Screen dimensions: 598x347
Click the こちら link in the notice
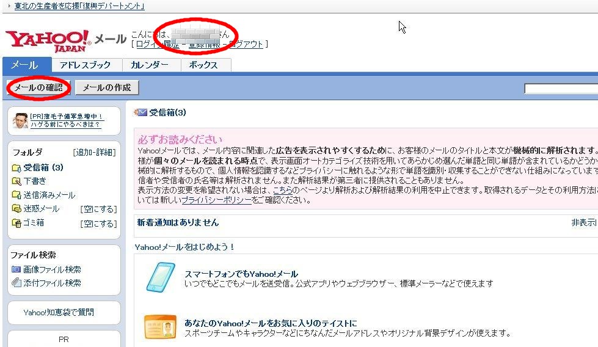coord(283,190)
